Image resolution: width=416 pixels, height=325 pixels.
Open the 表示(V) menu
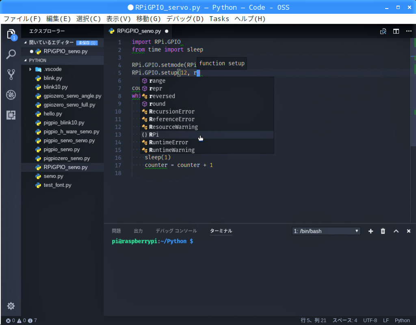coord(118,19)
